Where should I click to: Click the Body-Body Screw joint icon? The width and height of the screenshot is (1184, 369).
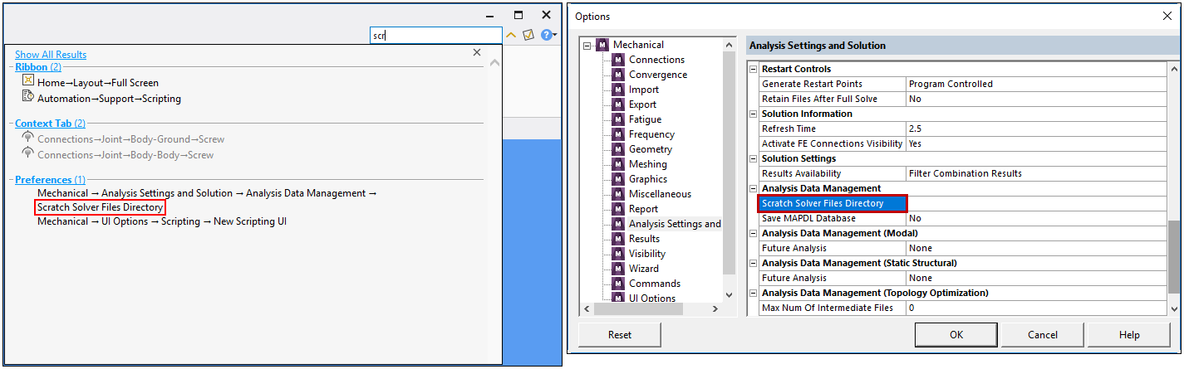(27, 153)
